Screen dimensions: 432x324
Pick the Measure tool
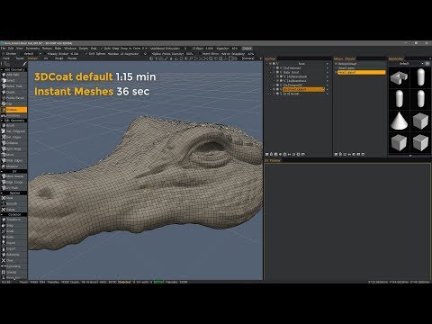coord(13,166)
